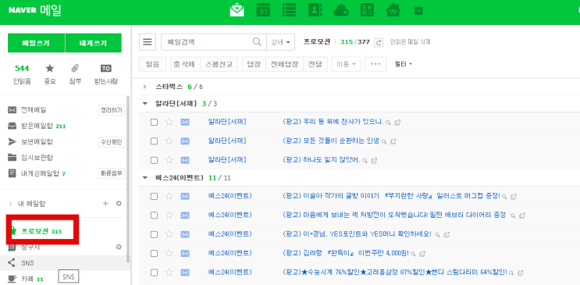Open the Calendar 31 icon
The image size is (580, 285).
(x=263, y=10)
